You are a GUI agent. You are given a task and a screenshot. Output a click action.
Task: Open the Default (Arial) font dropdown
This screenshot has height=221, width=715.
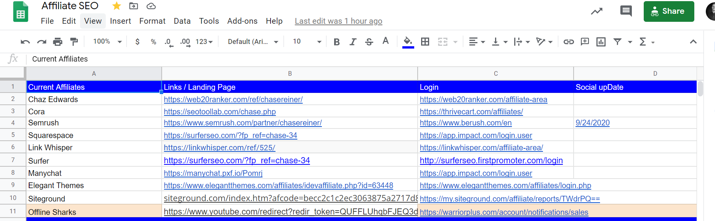[253, 42]
